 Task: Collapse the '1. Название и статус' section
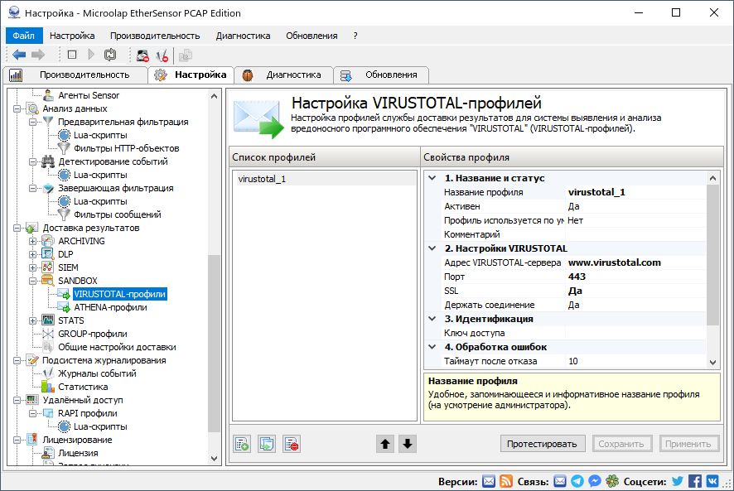pyautogui.click(x=430, y=178)
